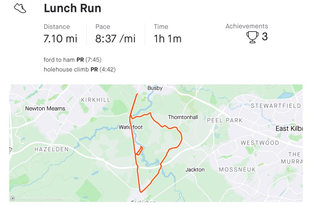The height and width of the screenshot is (206, 314).
Task: Click the 1h 1m time stat
Action: 167,39
